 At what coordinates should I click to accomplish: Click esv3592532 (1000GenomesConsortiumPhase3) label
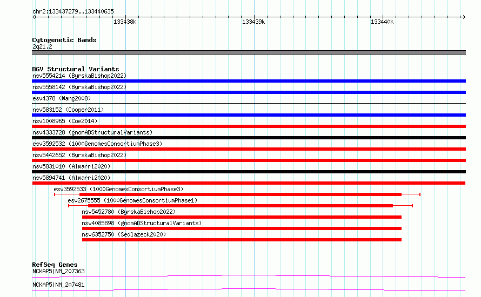point(97,144)
